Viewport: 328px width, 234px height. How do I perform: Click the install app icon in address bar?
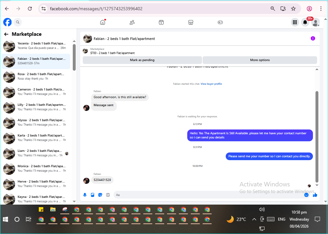(x=283, y=9)
